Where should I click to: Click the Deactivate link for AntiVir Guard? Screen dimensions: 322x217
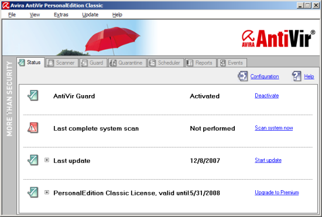[267, 96]
